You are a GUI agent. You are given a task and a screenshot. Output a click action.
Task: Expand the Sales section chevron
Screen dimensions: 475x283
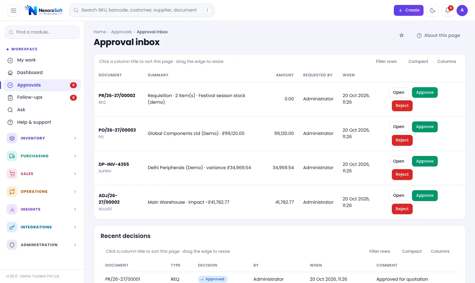75,174
